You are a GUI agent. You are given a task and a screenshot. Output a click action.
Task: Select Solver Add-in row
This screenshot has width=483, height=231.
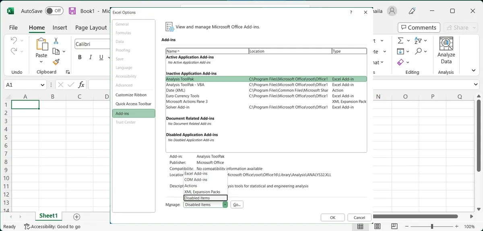266,107
